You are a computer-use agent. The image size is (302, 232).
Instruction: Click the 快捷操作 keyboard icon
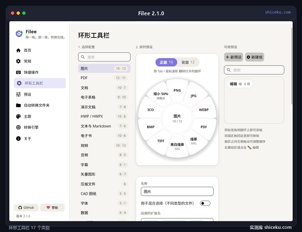(x=18, y=72)
